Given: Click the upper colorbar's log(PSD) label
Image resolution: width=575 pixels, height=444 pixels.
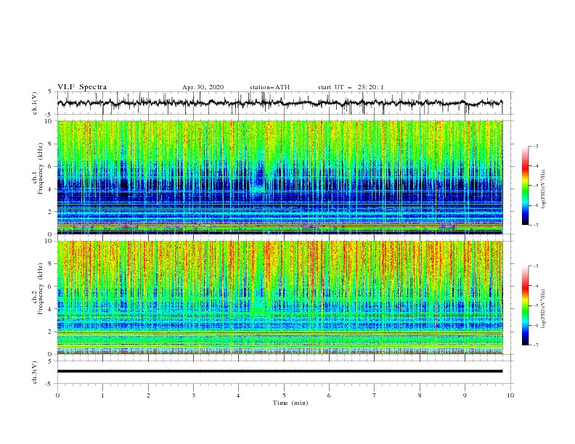Looking at the screenshot, I should (x=543, y=189).
